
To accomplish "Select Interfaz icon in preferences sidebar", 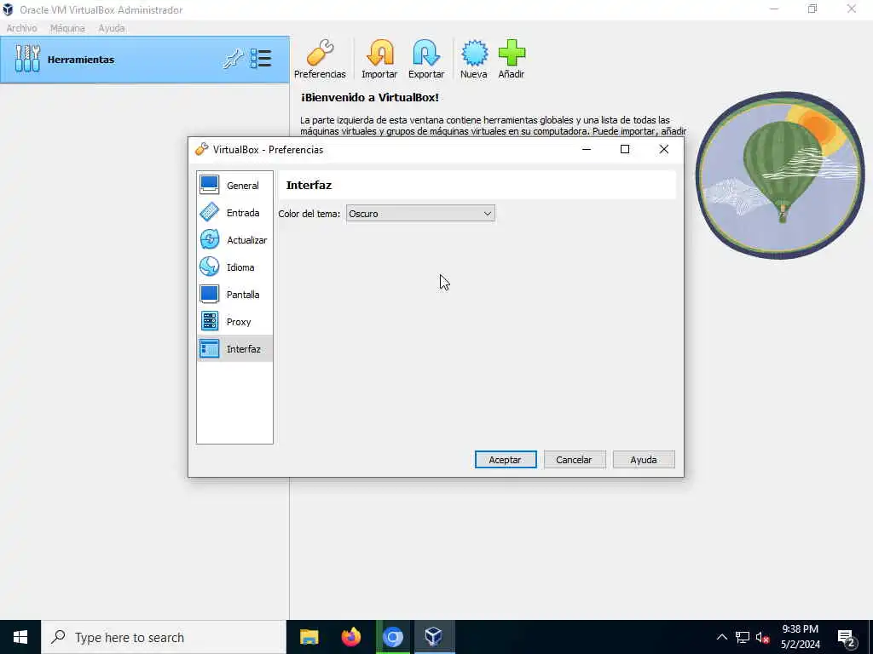I will coord(210,348).
